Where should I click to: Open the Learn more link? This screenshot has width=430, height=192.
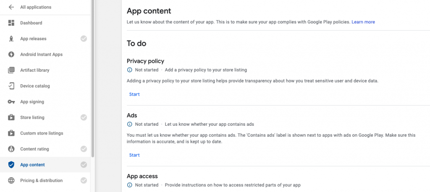point(363,22)
